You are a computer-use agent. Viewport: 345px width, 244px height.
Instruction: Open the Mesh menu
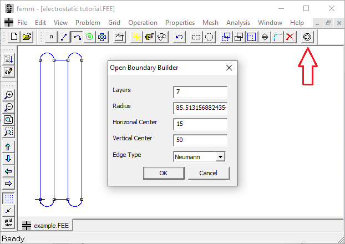(210, 23)
